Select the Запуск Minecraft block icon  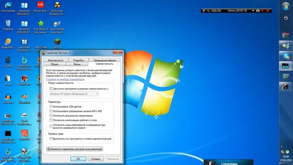[57, 44]
